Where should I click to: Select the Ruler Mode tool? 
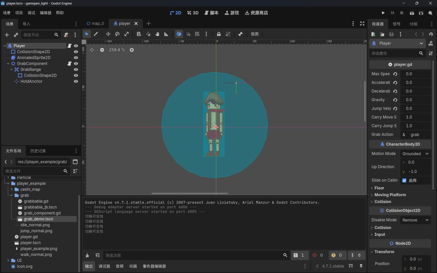tap(166, 34)
